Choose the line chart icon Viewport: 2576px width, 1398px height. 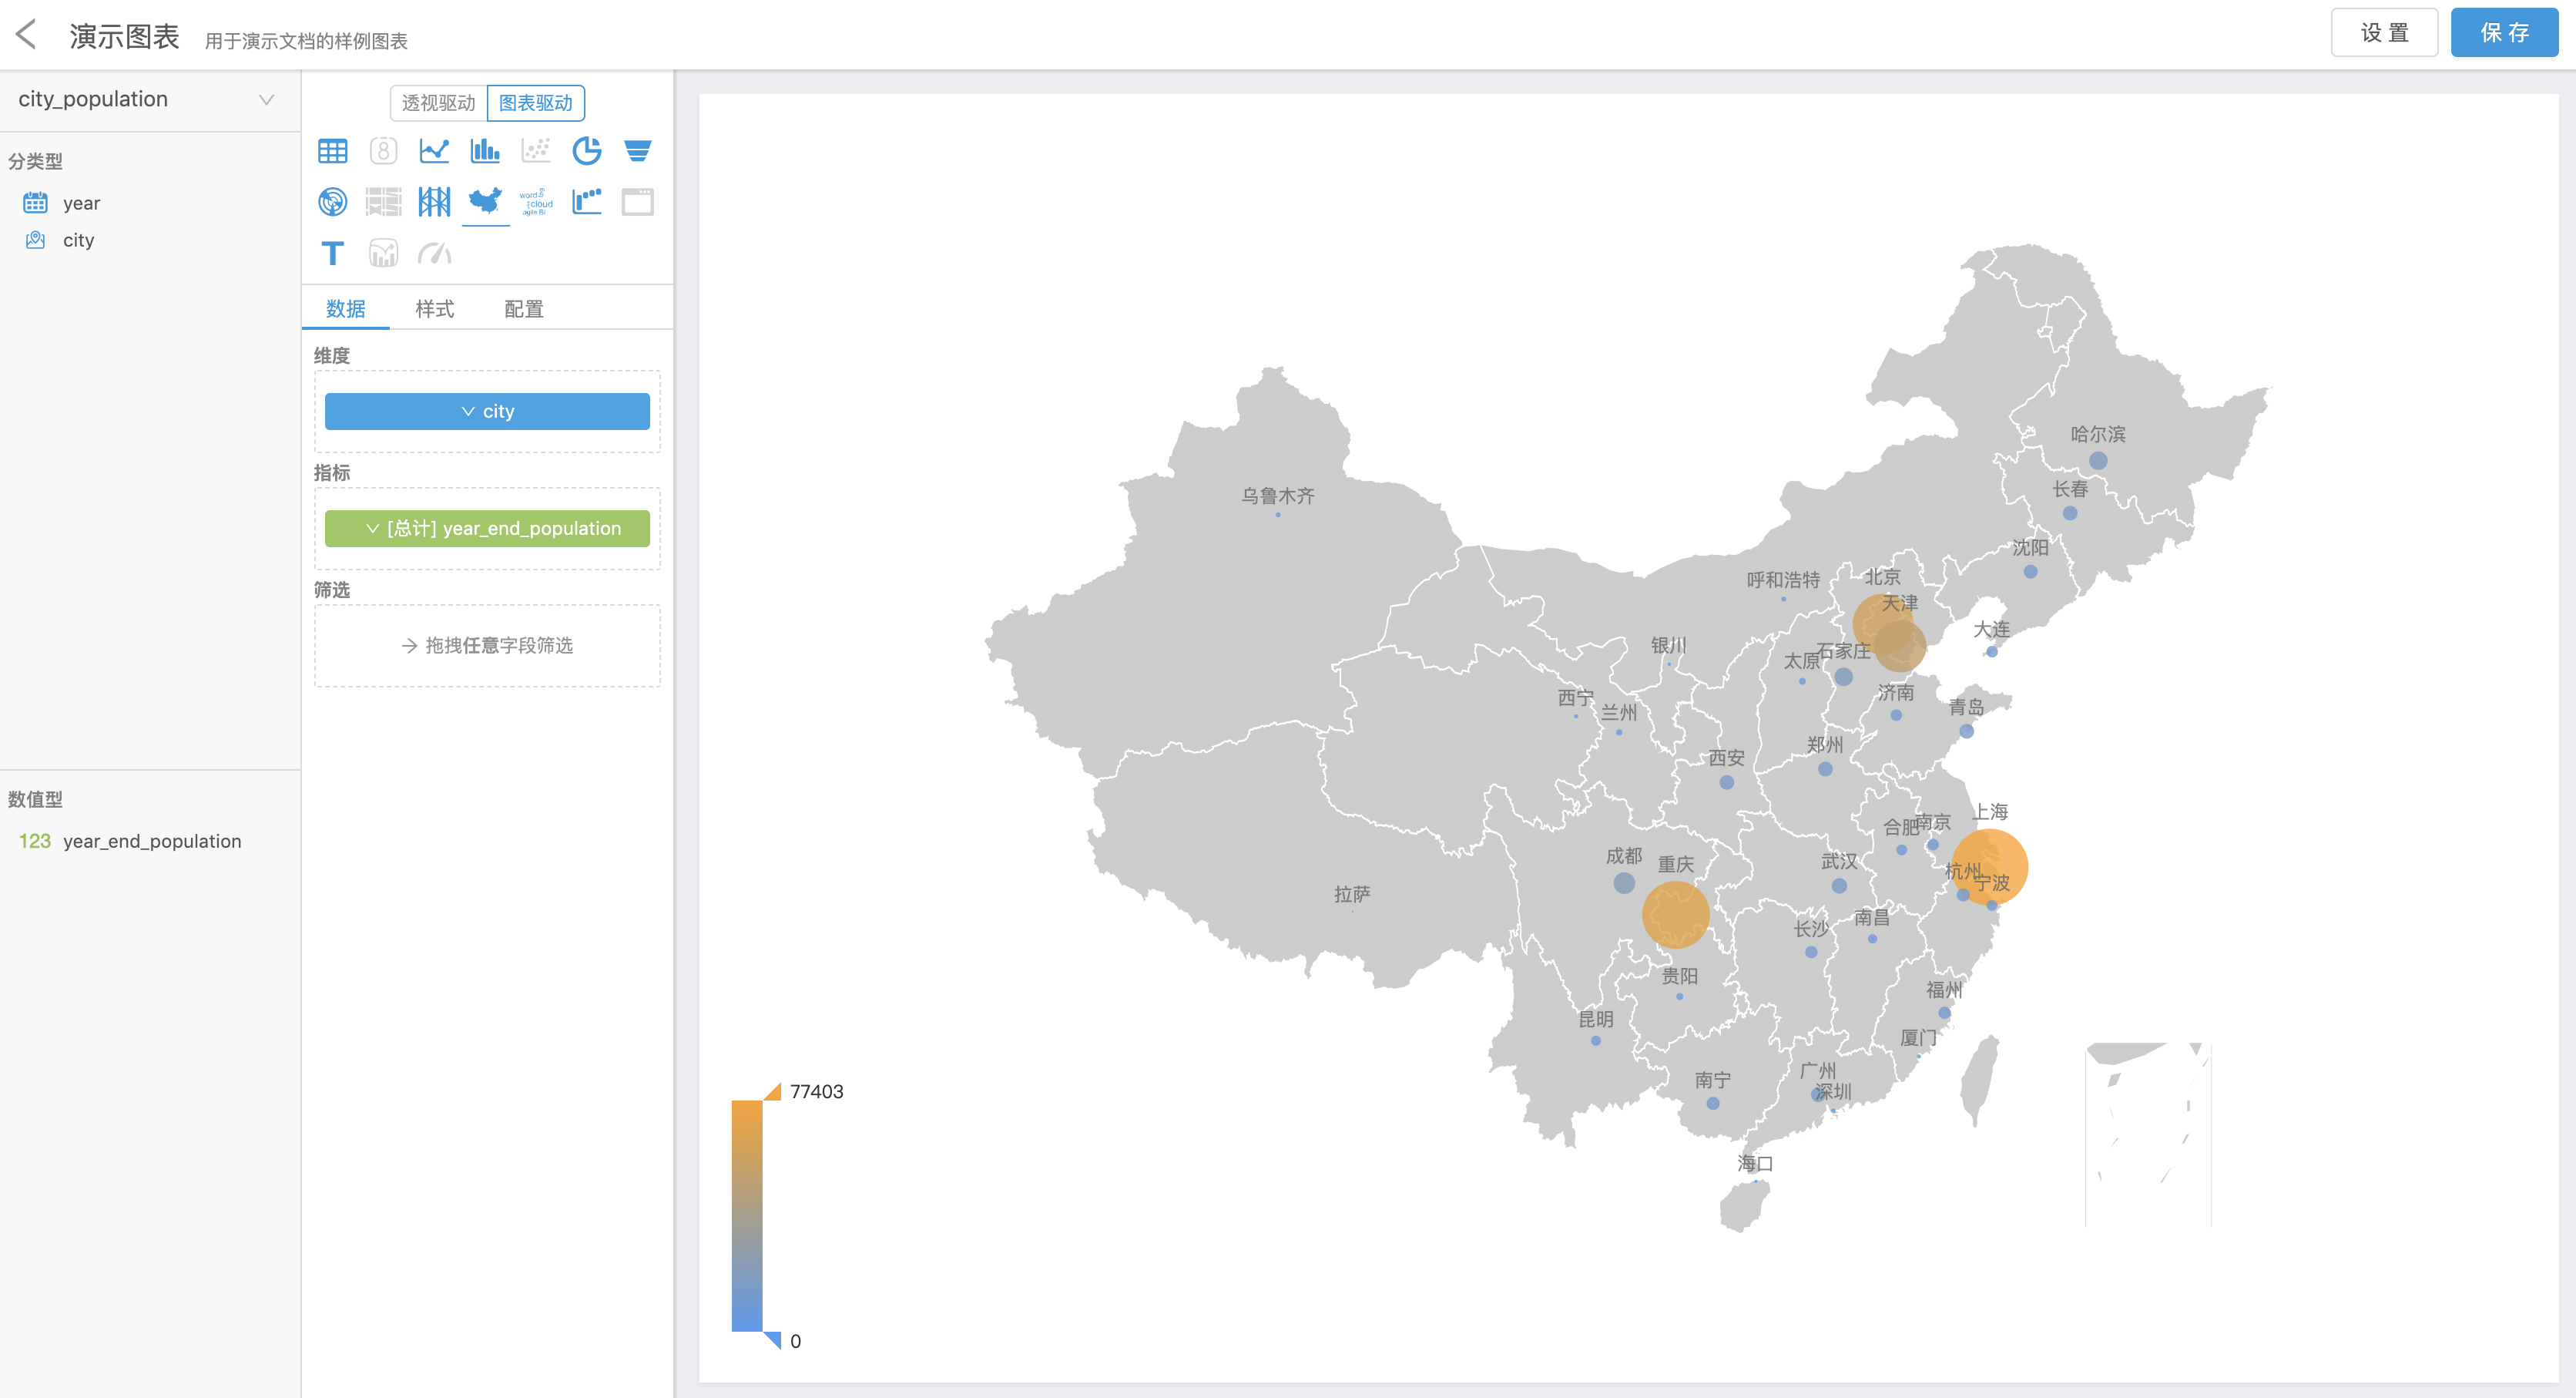pyautogui.click(x=434, y=151)
